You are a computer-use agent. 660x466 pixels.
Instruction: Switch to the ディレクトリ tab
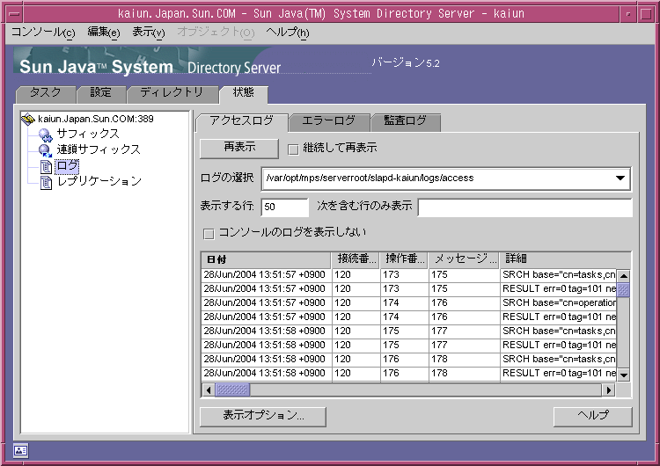(x=172, y=93)
